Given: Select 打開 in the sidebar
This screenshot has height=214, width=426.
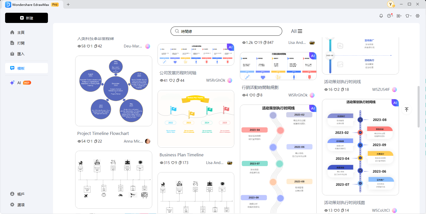Looking at the screenshot, I should click(21, 43).
